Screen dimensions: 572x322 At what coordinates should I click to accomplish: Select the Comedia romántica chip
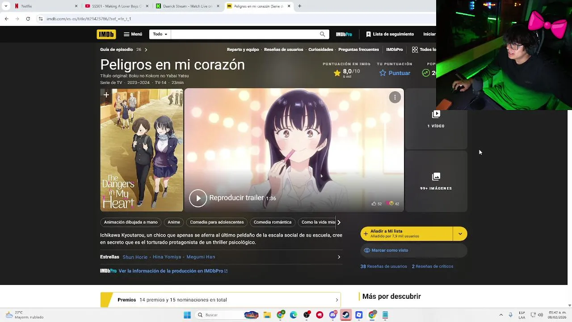[x=273, y=222]
